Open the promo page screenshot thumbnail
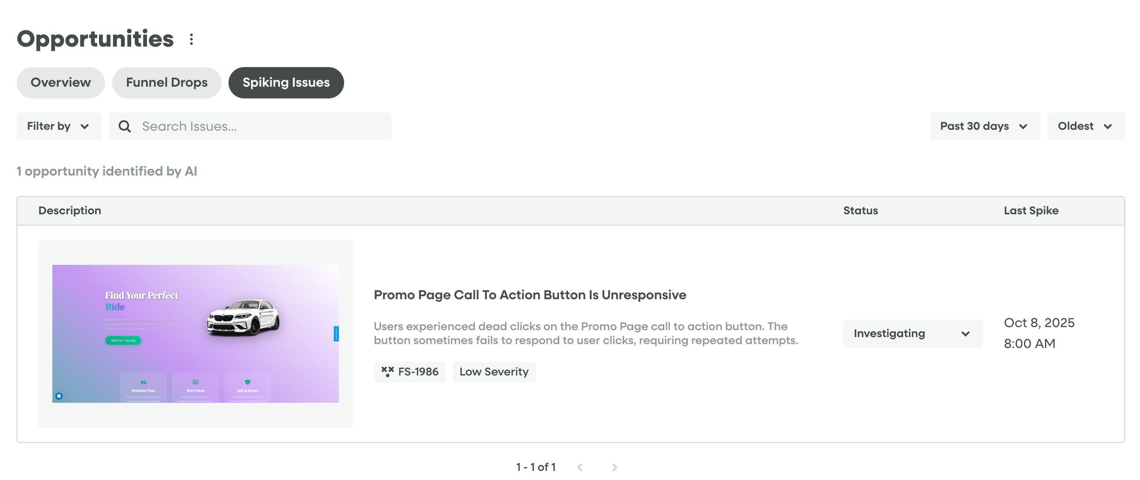Viewport: 1140px width, 480px height. 195,334
